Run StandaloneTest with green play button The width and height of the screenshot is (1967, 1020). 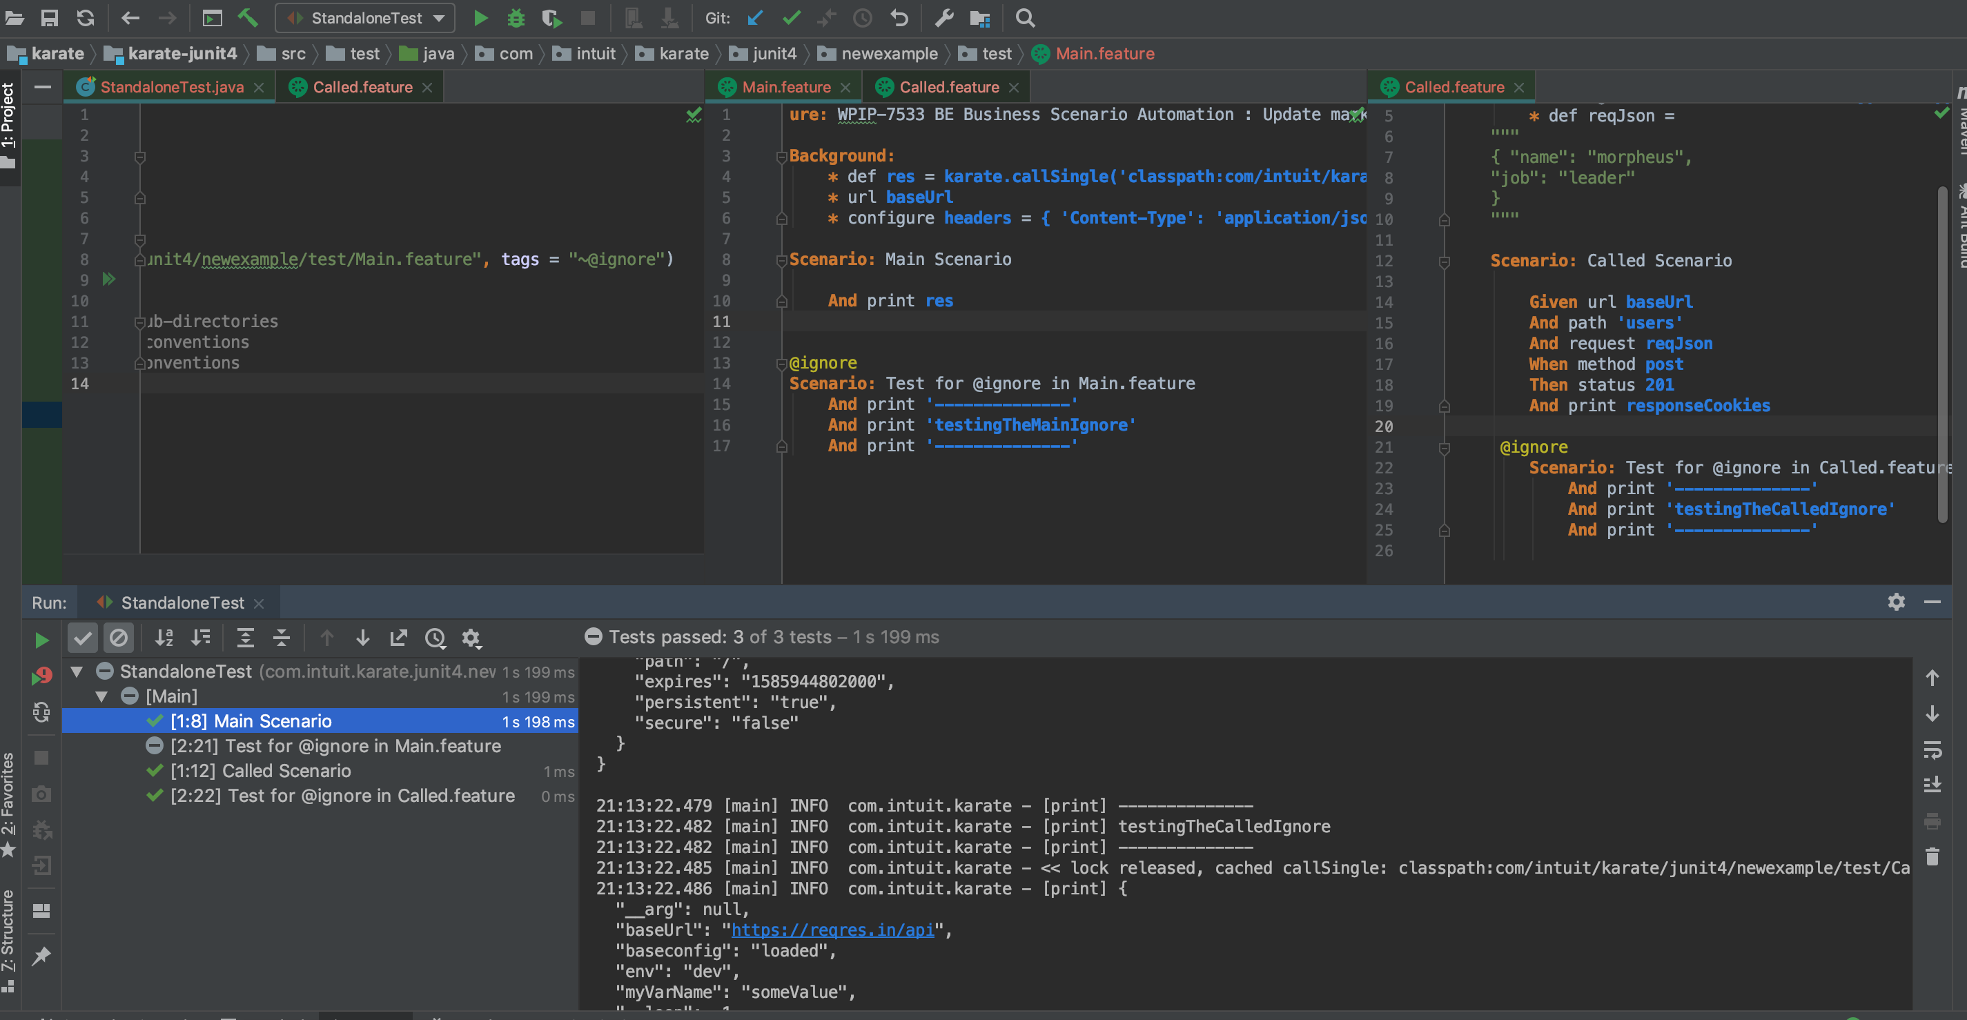[x=480, y=17]
